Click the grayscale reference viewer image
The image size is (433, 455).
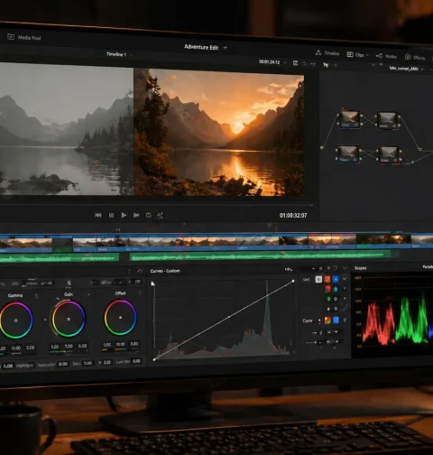click(67, 129)
